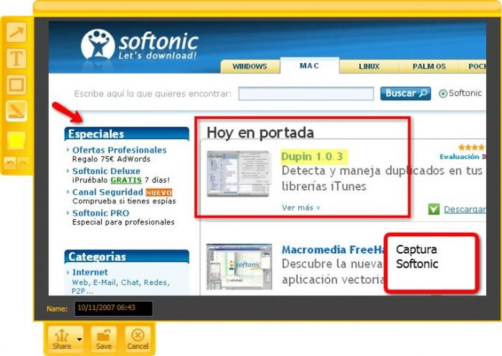Click the Undo arrow icon
Image resolution: width=502 pixels, height=356 pixels.
click(x=10, y=163)
